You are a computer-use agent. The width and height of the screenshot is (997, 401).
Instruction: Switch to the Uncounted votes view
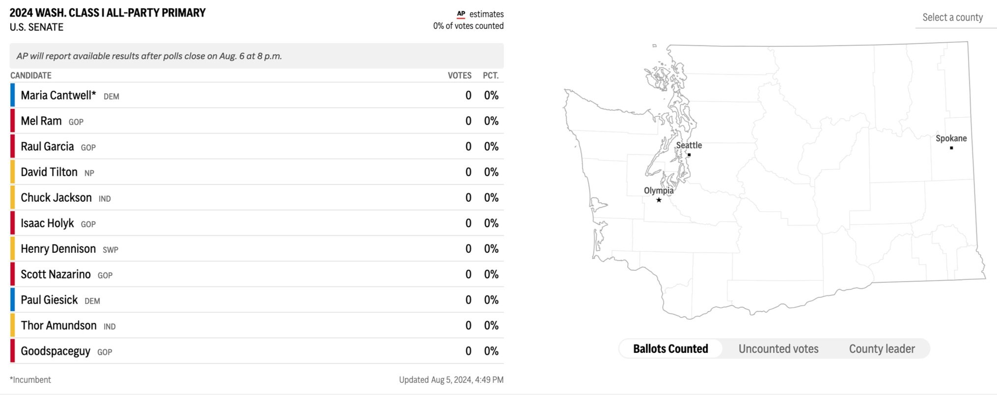(x=778, y=348)
